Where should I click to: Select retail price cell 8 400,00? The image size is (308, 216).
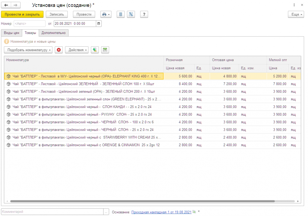pos(179,84)
